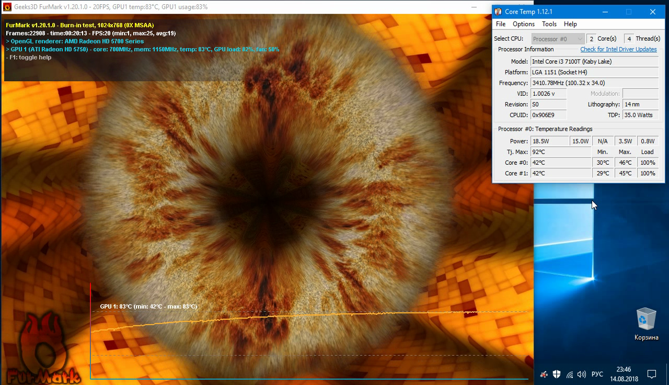Click the Power value 15.0W

[580, 141]
